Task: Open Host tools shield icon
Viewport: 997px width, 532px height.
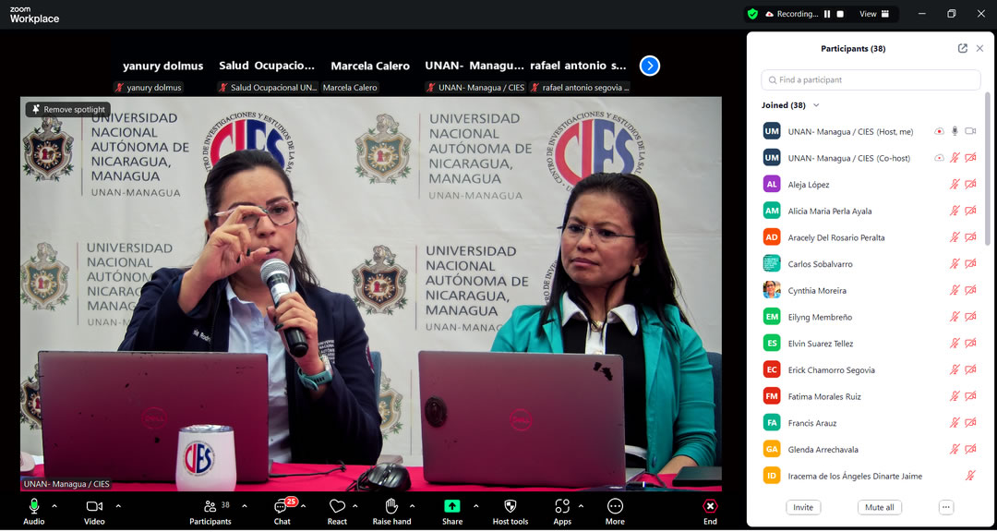Action: click(510, 507)
